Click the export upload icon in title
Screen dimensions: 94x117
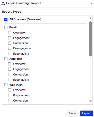pos(3,3)
